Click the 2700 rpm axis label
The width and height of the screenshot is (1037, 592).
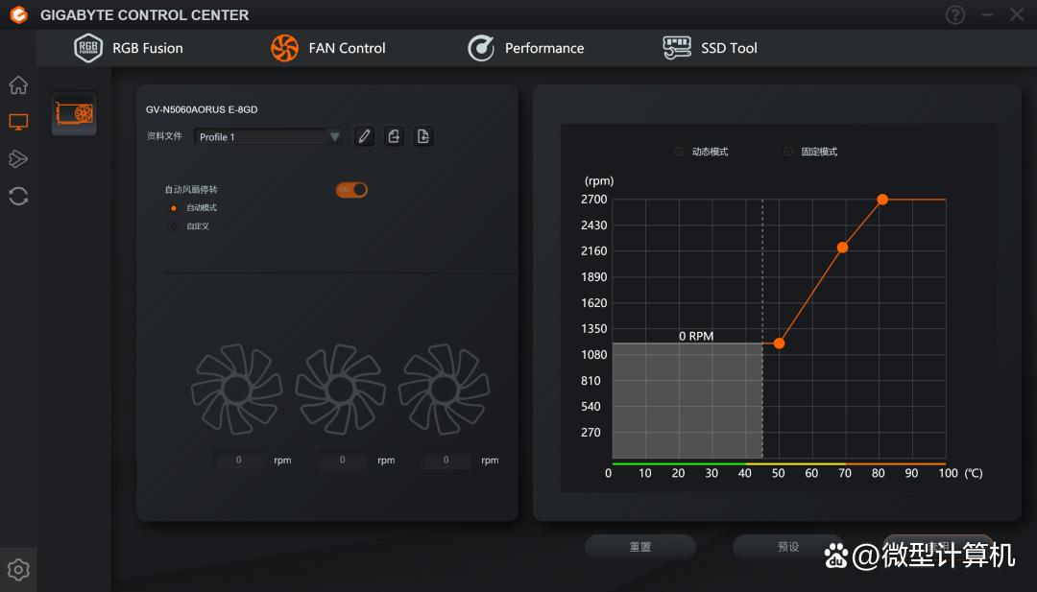click(x=594, y=200)
